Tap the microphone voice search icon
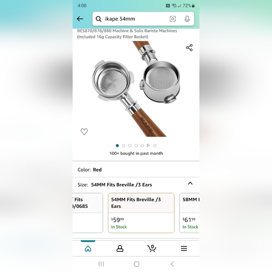 click(187, 19)
